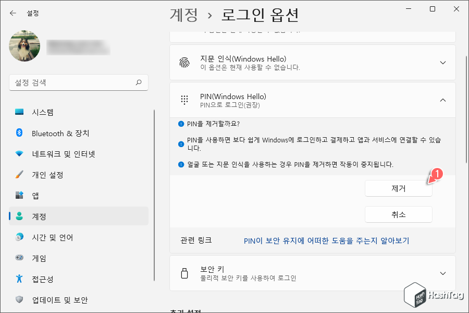Select the PIN으로 로그인(권장) text

230,105
